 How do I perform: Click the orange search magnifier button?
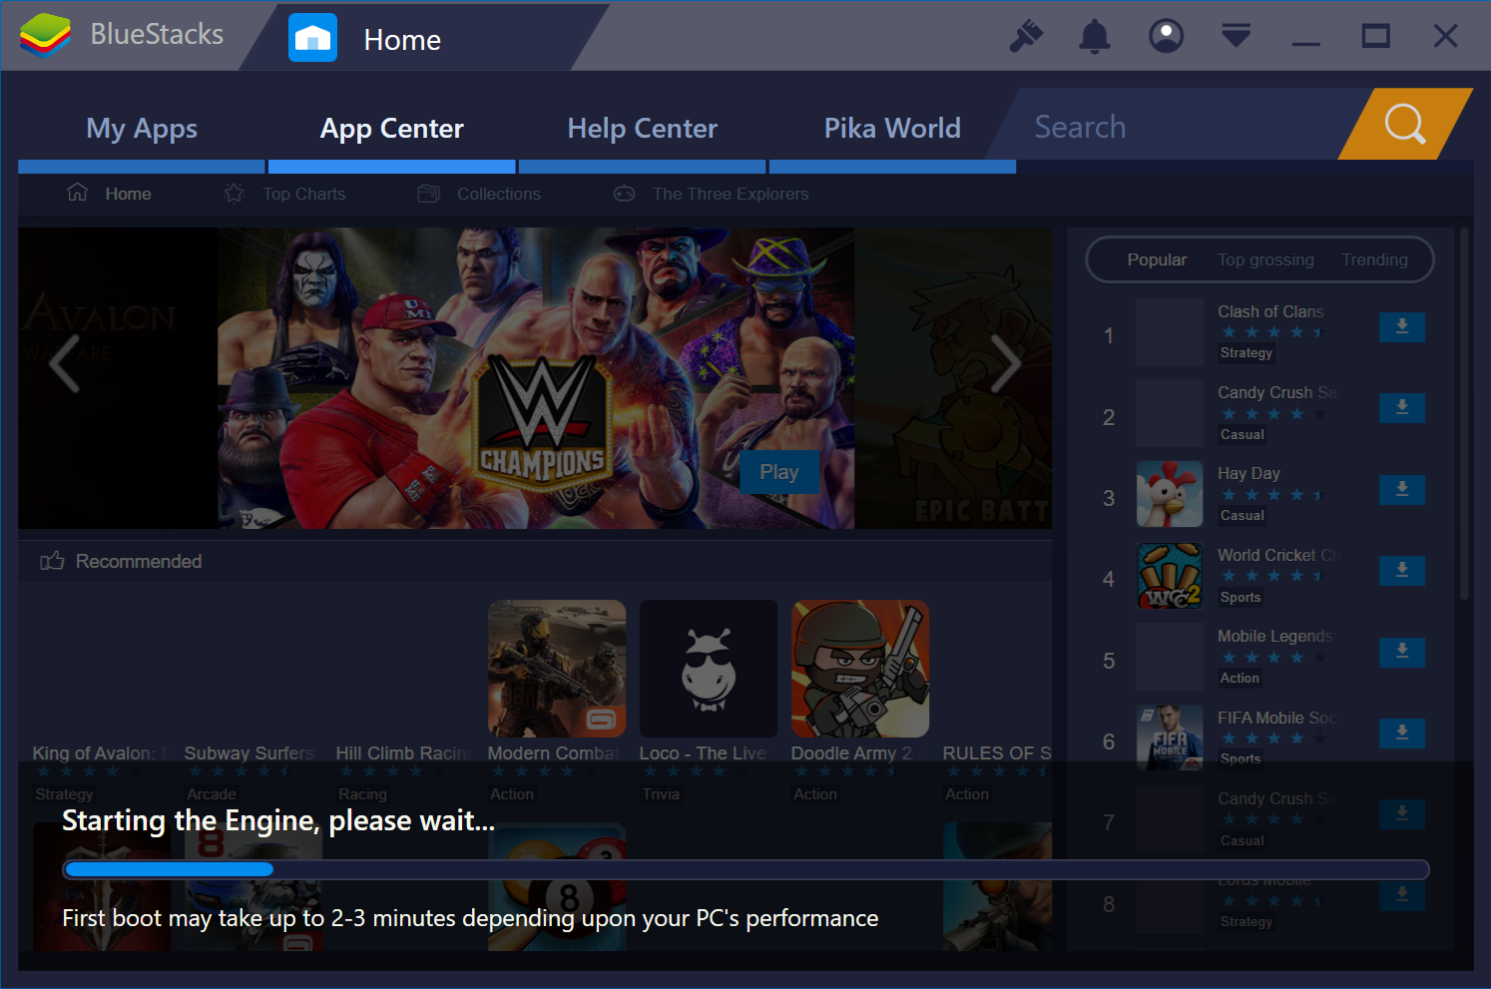pyautogui.click(x=1405, y=124)
